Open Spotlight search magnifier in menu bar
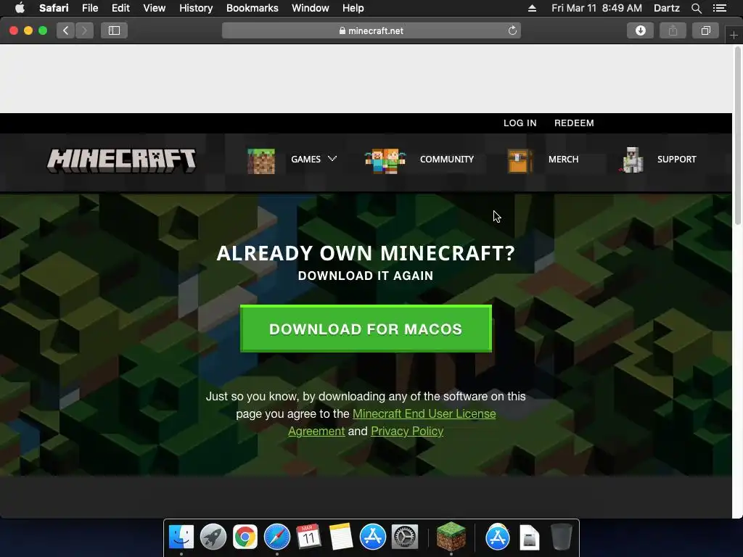Image resolution: width=743 pixels, height=557 pixels. (x=696, y=8)
